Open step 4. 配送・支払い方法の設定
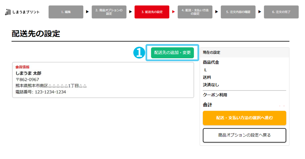 pos(195,12)
